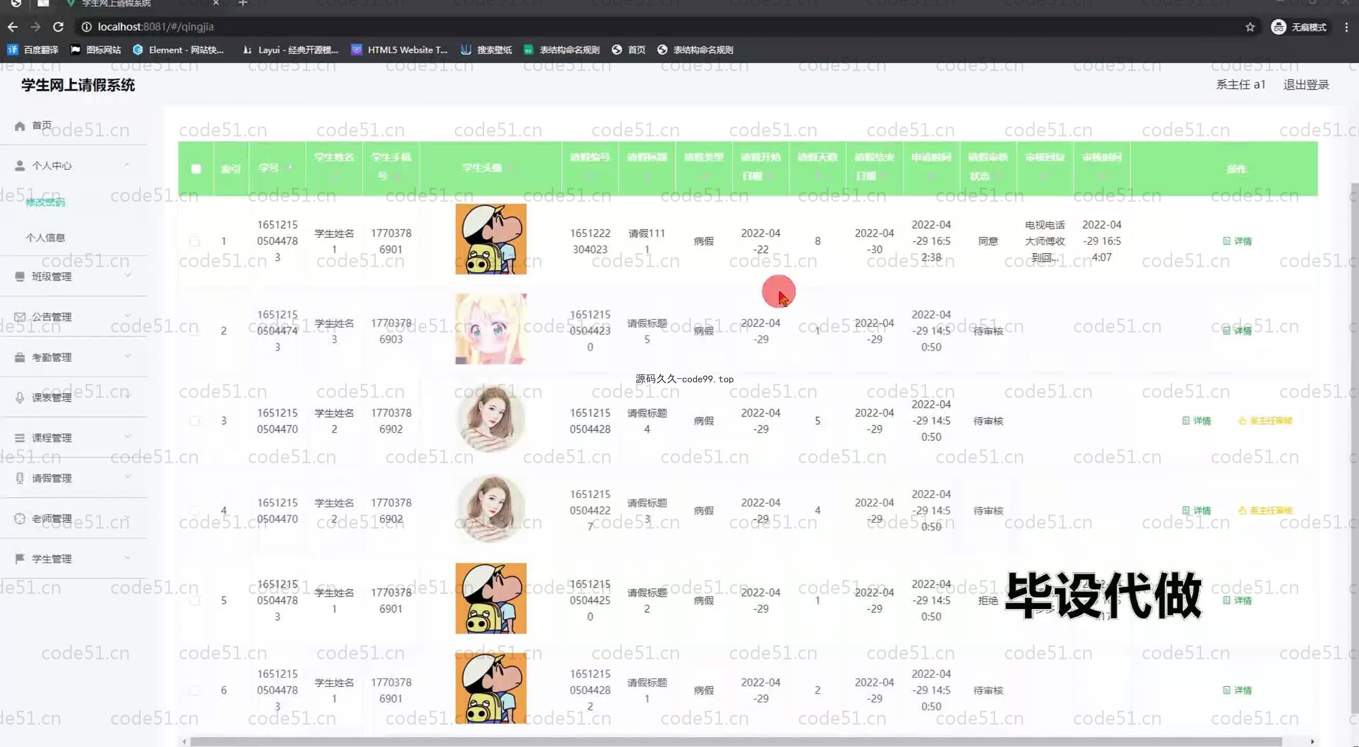This screenshot has width=1359, height=747.
Task: Expand the 课程管理 menu chevron
Action: [128, 436]
